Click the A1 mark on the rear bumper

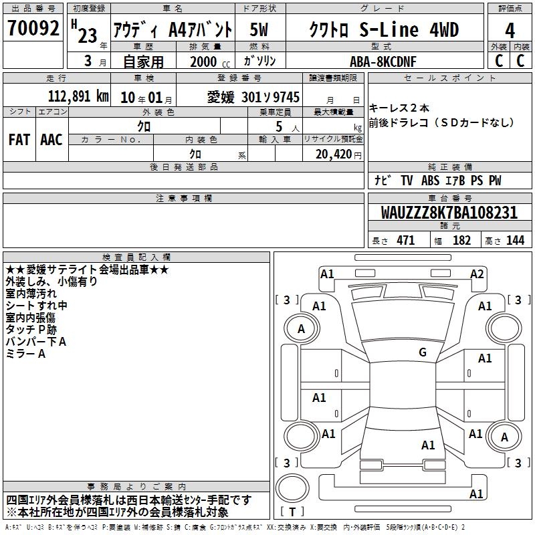pos(476,494)
